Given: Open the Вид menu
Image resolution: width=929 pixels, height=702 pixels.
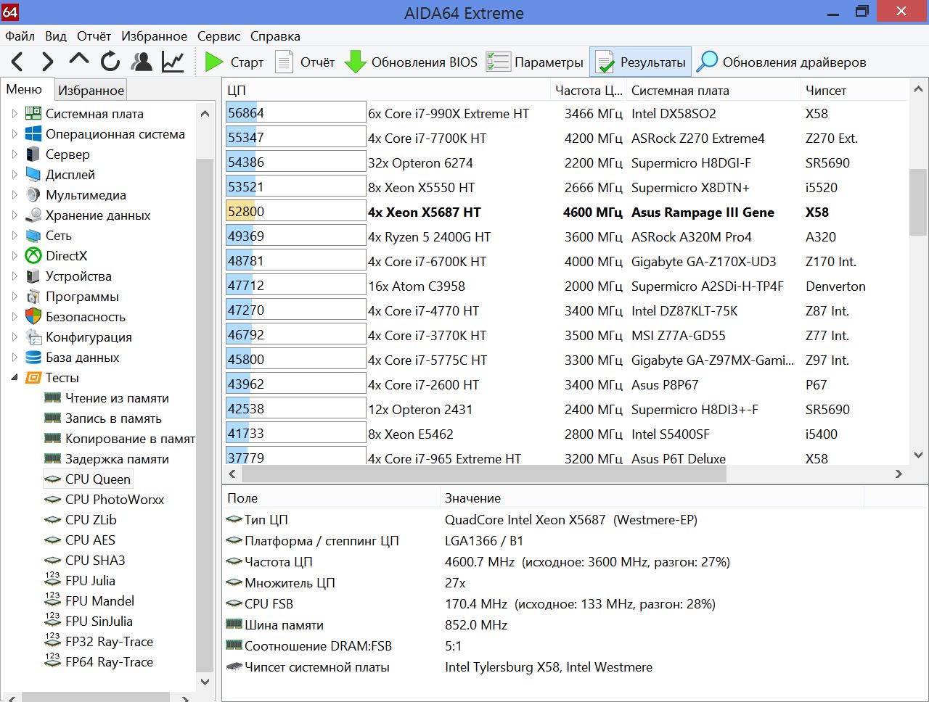Looking at the screenshot, I should [56, 36].
